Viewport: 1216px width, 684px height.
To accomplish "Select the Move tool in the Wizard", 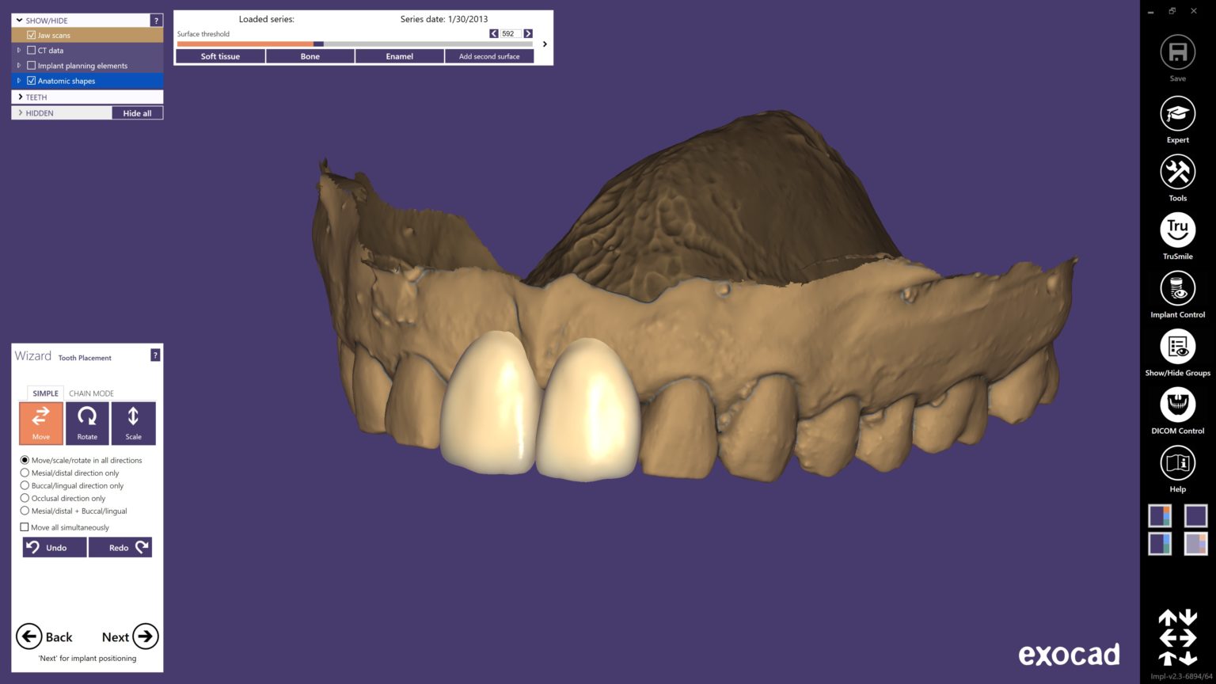I will (40, 423).
